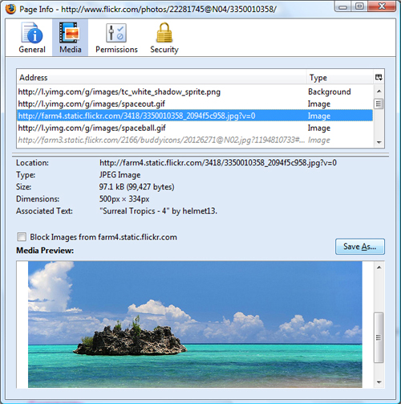Switch to the General tab label
401x404 pixels.
pyautogui.click(x=32, y=50)
